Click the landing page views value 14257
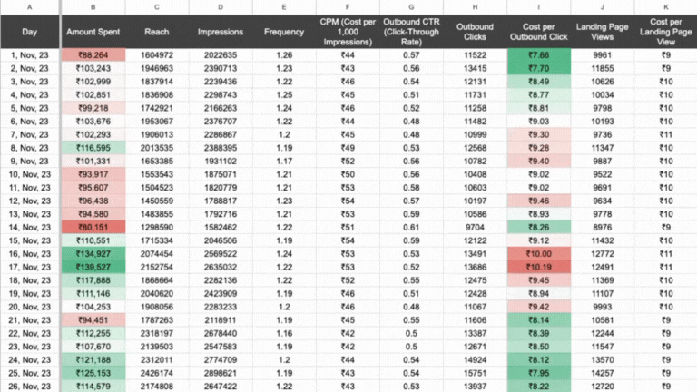The image size is (697, 392). [601, 373]
